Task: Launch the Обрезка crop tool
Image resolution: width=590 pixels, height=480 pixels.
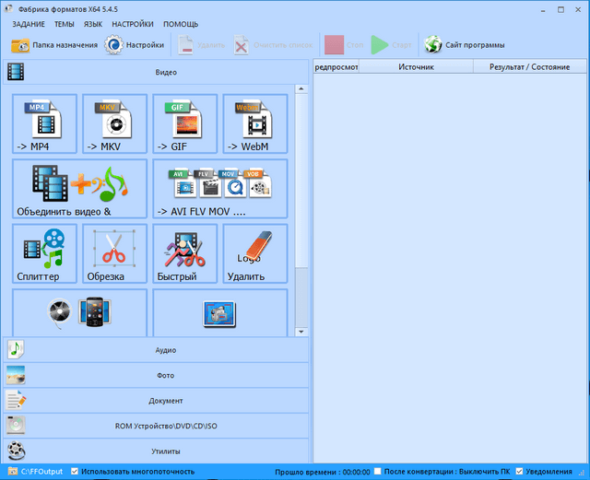Action: coord(114,253)
